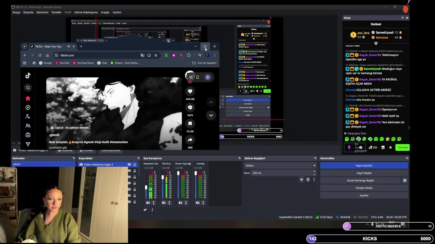This screenshot has height=244, width=435.
Task: Select the Soldur transition dropdown
Action: tap(280, 165)
